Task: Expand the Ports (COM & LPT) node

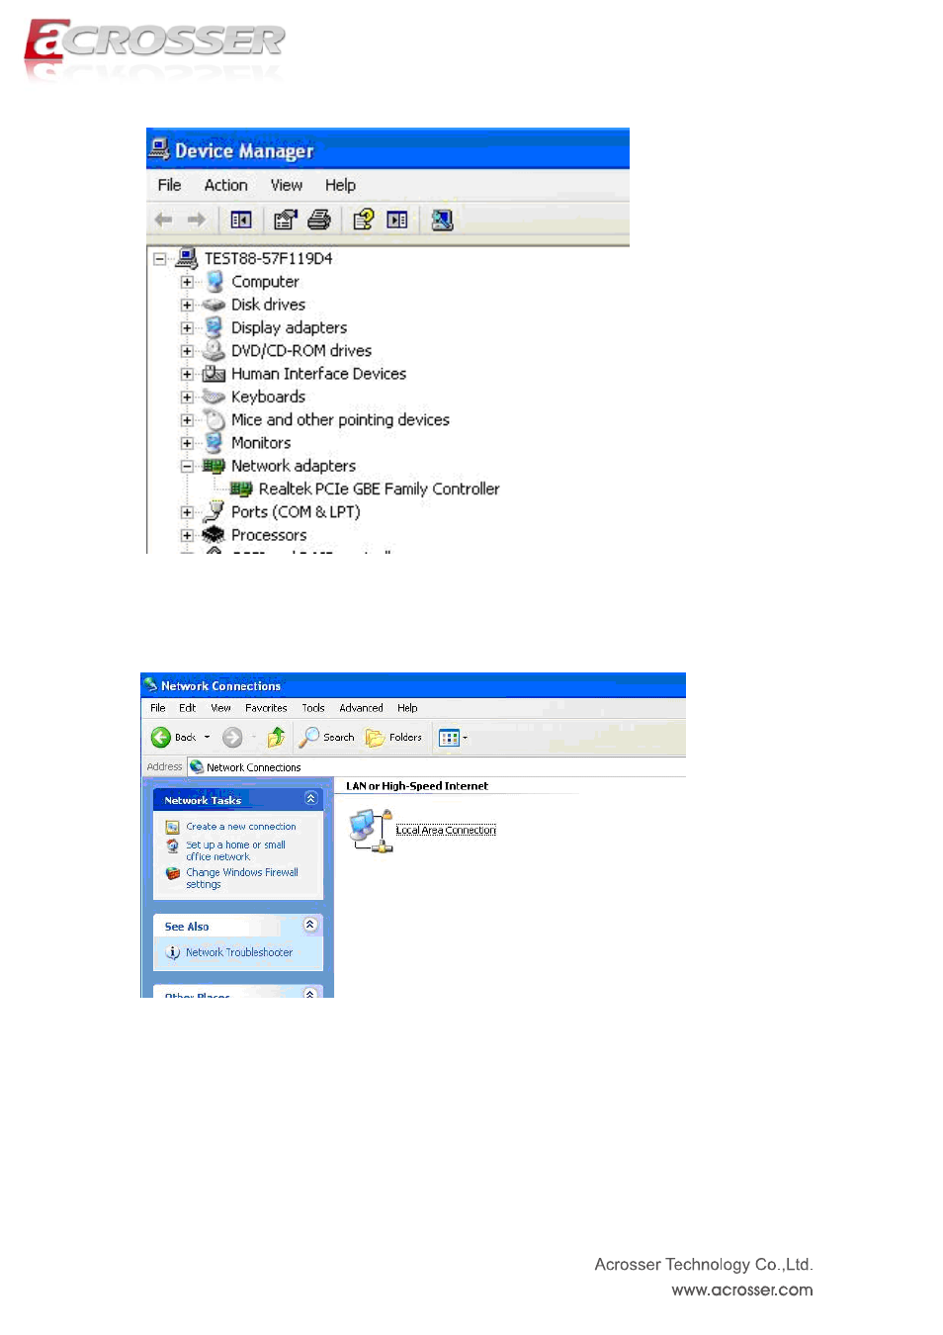Action: pos(187,512)
